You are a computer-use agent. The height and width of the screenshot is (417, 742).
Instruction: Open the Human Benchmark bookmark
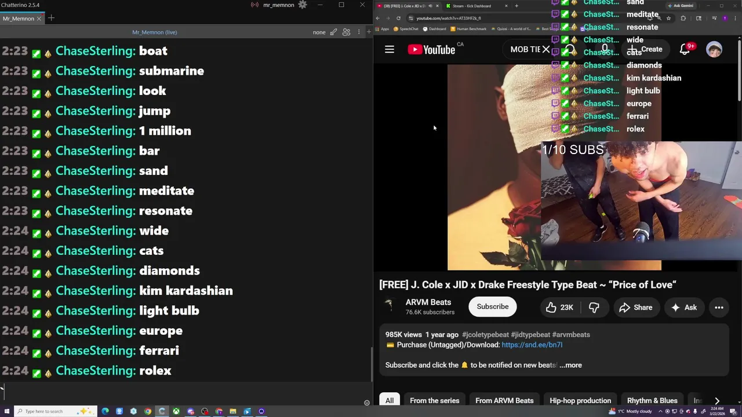click(468, 29)
